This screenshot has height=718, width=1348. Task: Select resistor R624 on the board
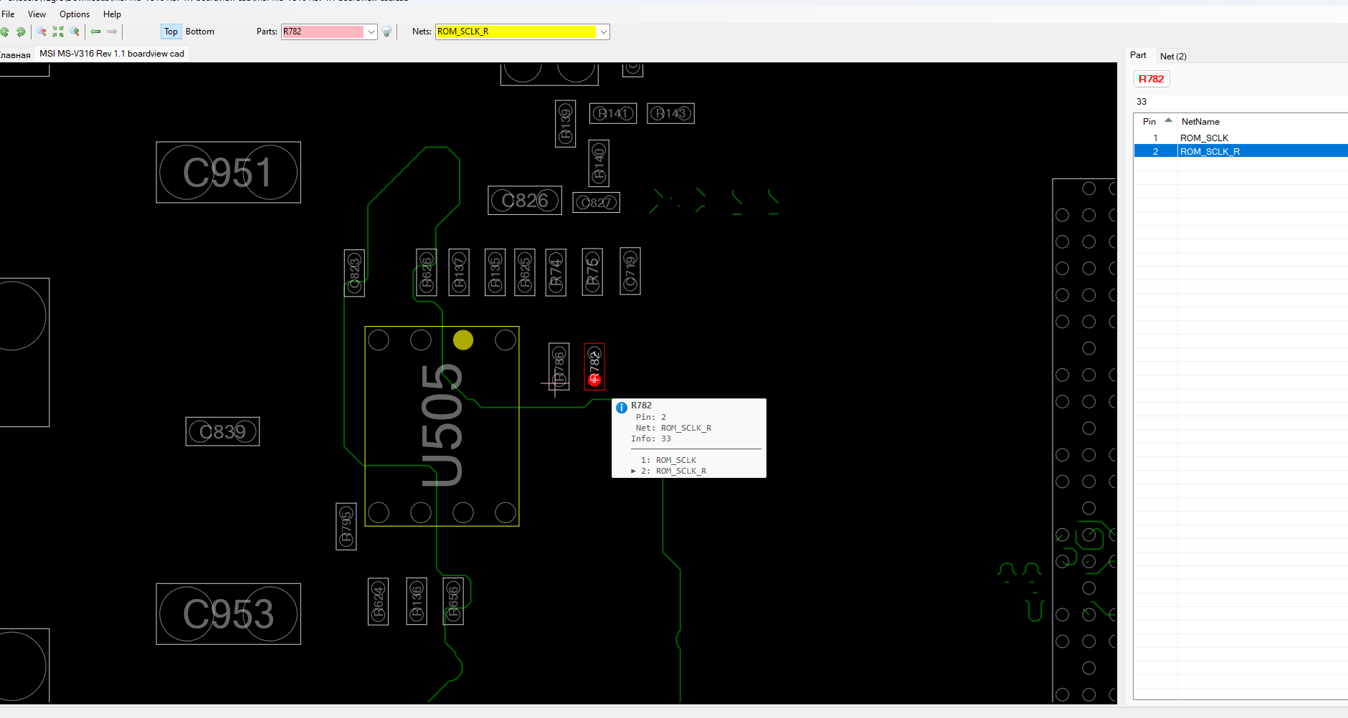379,601
